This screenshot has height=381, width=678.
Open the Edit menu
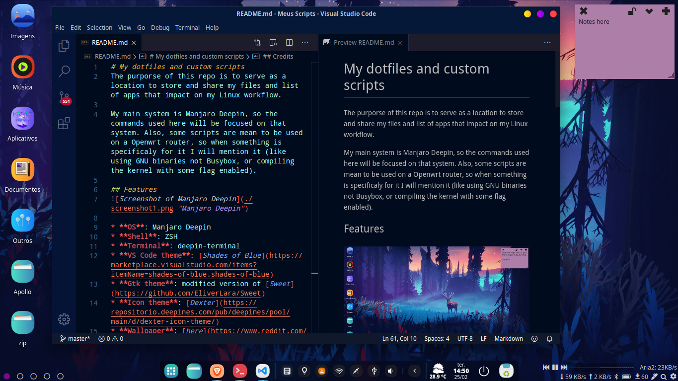75,28
